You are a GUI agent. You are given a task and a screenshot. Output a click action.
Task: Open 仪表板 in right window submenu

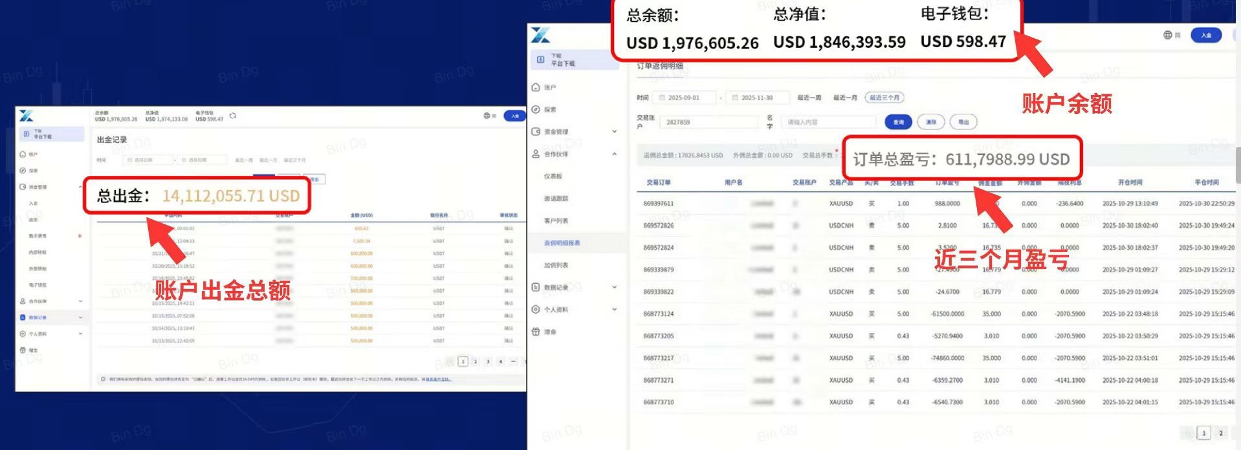pyautogui.click(x=553, y=177)
